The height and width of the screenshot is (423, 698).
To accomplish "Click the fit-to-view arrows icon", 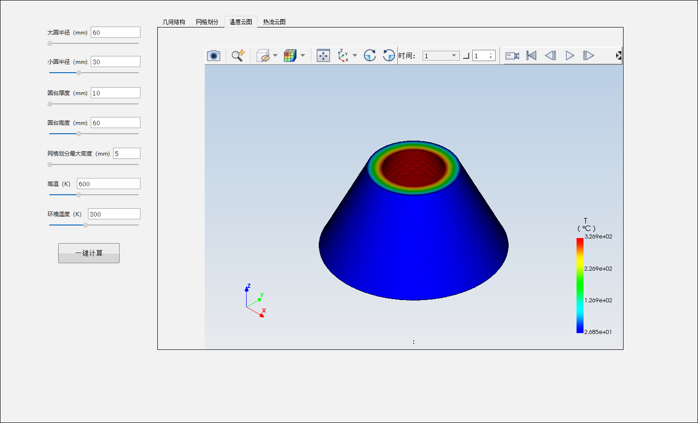I will click(x=323, y=55).
